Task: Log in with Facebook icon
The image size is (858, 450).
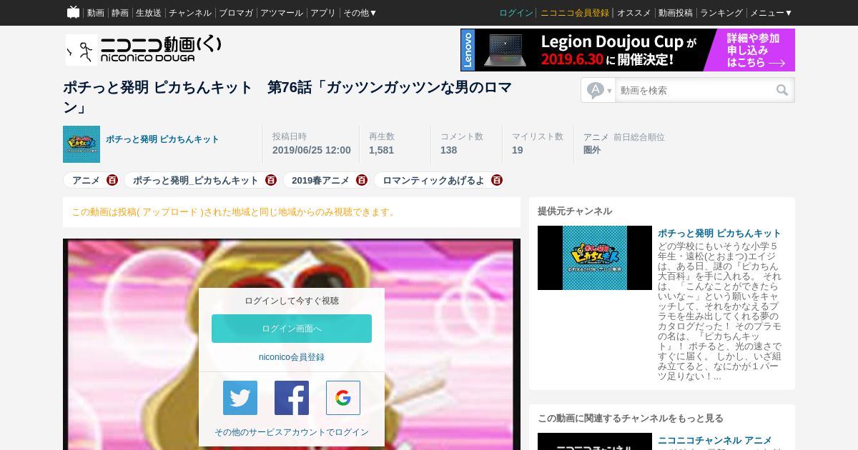Action: (292, 398)
